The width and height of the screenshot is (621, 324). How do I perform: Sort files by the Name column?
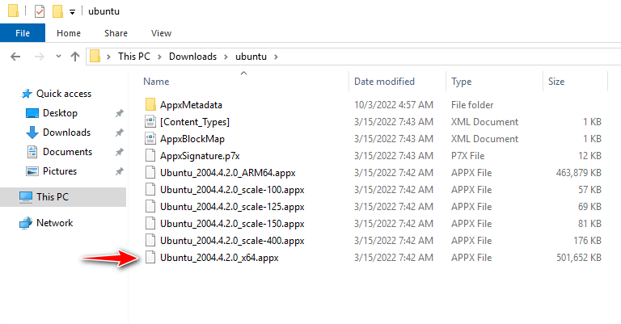156,82
